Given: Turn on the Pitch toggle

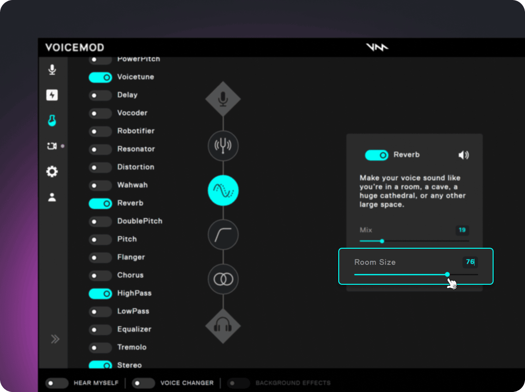Looking at the screenshot, I should [x=100, y=239].
